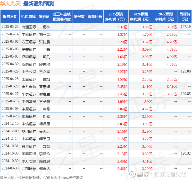Click target price 129.85
This screenshot has height=180, width=192.
pyautogui.click(x=186, y=94)
